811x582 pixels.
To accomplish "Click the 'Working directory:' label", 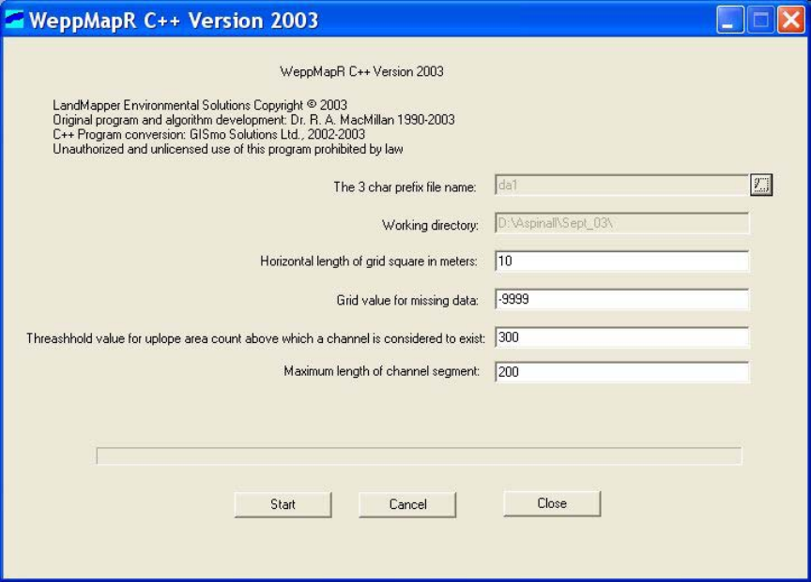I will pyautogui.click(x=430, y=225).
